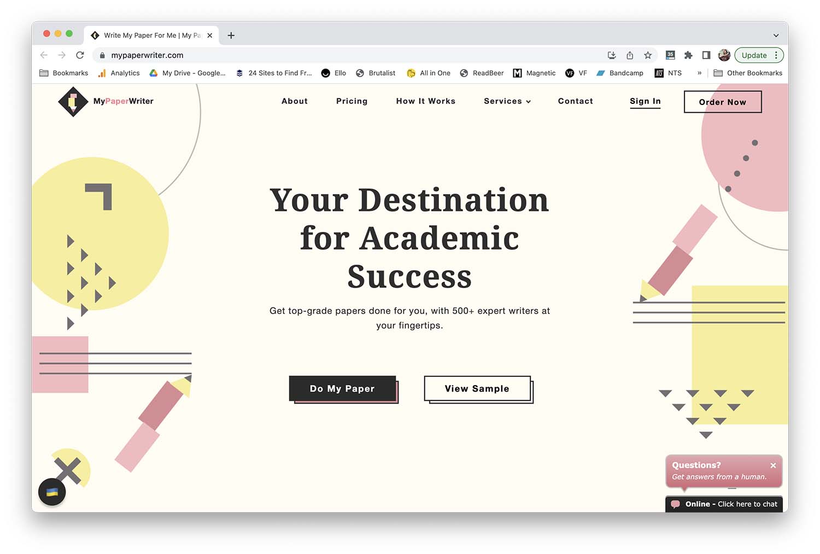
Task: Click the browser forward arrow
Action: (62, 55)
